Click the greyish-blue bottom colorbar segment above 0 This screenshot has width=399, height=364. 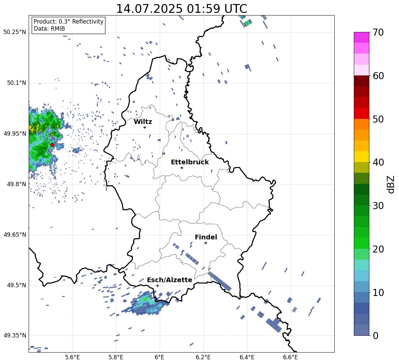pyautogui.click(x=361, y=330)
